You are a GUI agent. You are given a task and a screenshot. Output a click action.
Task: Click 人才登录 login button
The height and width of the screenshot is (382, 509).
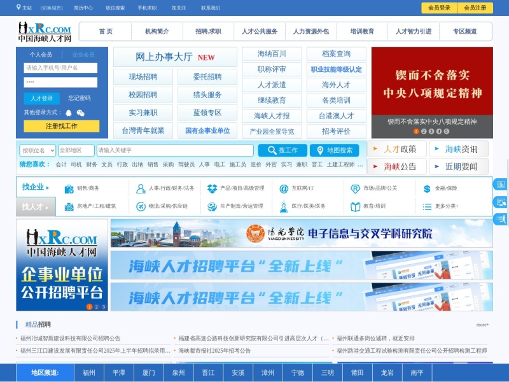(41, 98)
